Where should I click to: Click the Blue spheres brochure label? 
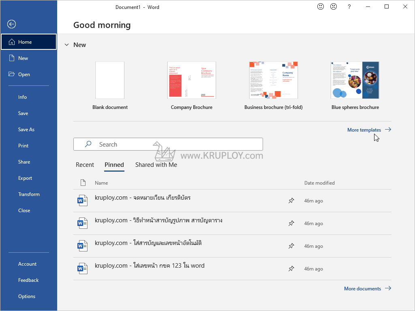[x=355, y=107]
